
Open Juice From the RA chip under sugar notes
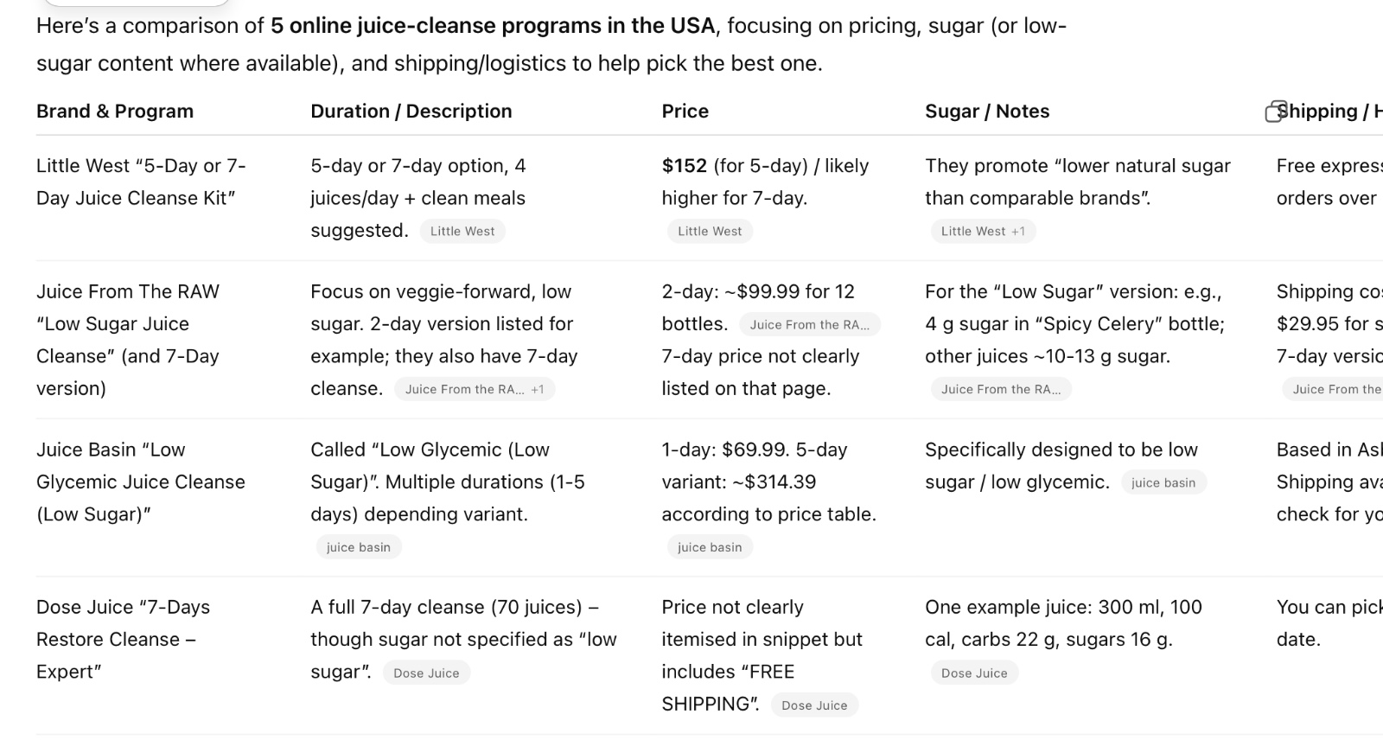(x=1001, y=390)
